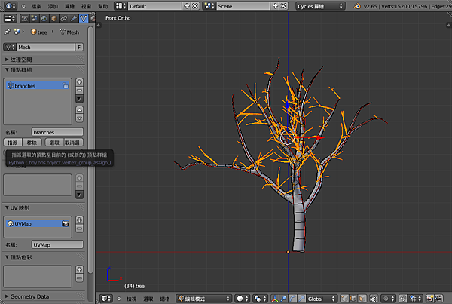Open the 檔案 (File) menu
Screen dimensions: 452x304
tap(36, 6)
